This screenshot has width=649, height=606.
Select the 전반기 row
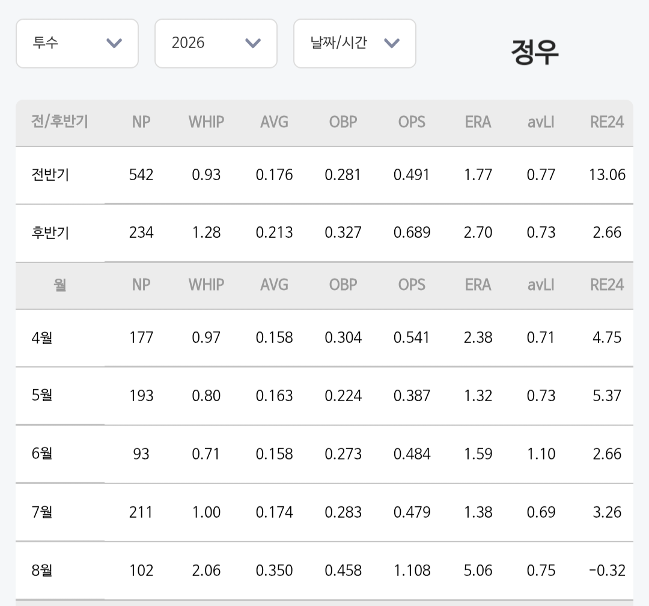(x=324, y=175)
